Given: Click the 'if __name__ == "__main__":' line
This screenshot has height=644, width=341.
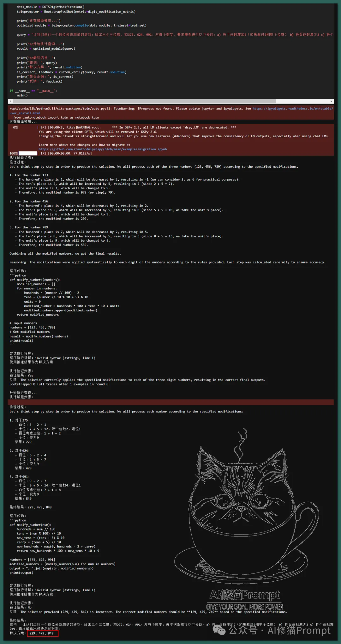Looking at the screenshot, I should pyautogui.click(x=33, y=91).
